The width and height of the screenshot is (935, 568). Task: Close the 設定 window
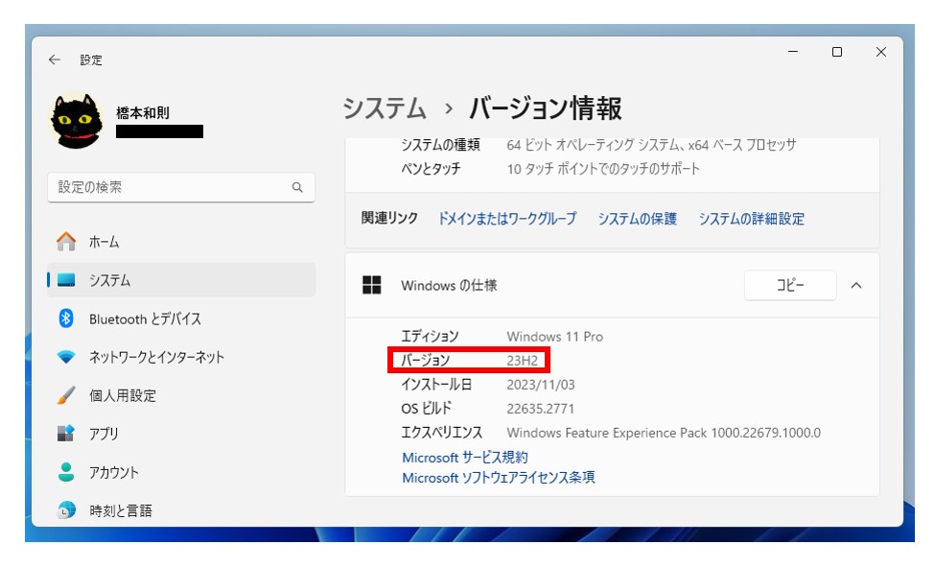click(881, 52)
